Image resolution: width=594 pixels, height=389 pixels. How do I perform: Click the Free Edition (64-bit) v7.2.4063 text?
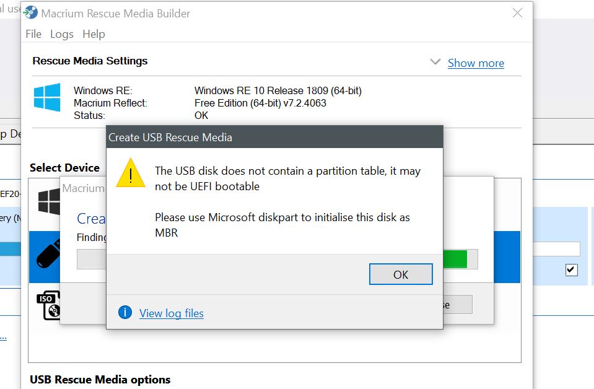(x=260, y=103)
